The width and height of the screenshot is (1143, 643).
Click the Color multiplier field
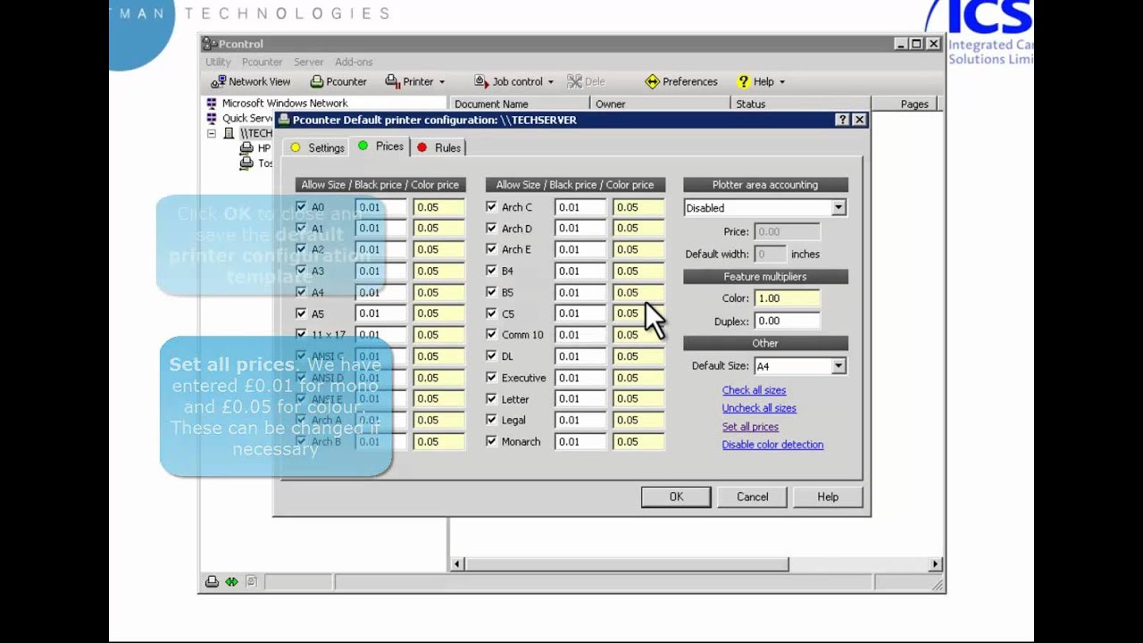[787, 298]
